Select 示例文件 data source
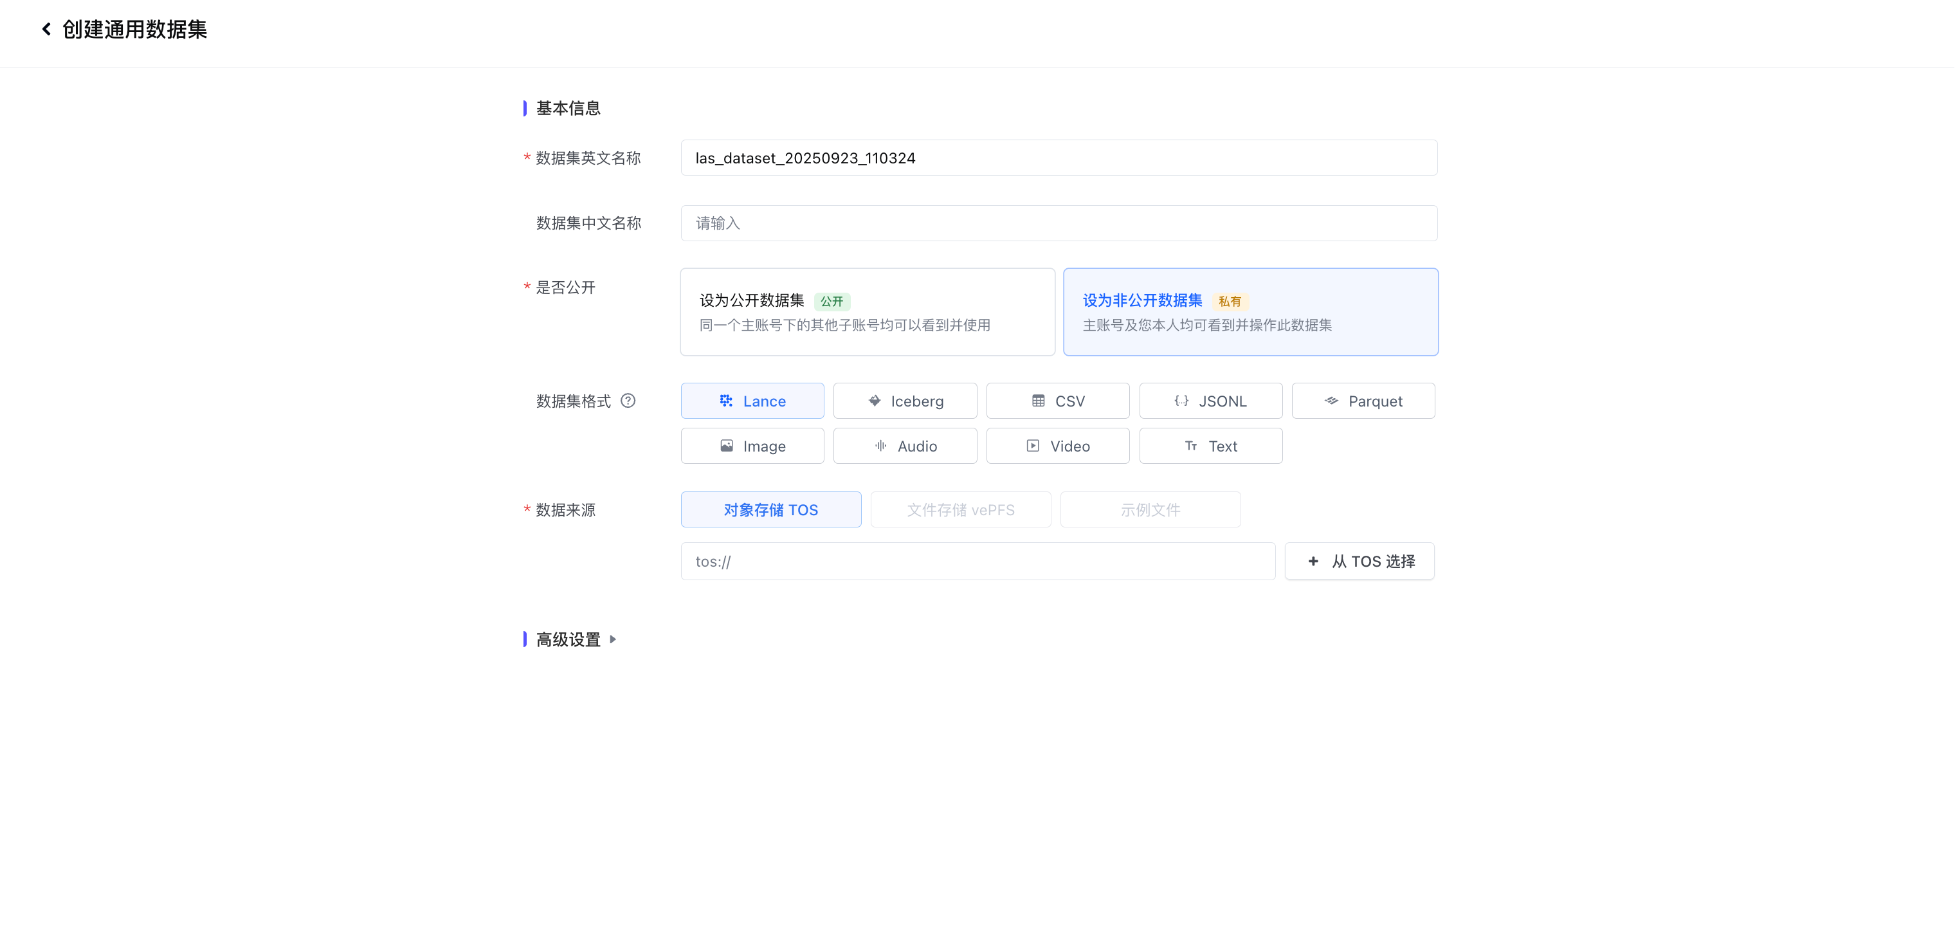 click(1150, 509)
